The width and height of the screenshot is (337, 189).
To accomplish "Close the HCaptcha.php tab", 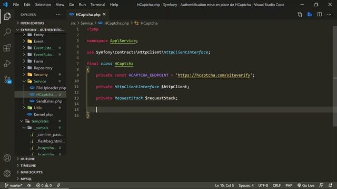I will (x=104, y=14).
